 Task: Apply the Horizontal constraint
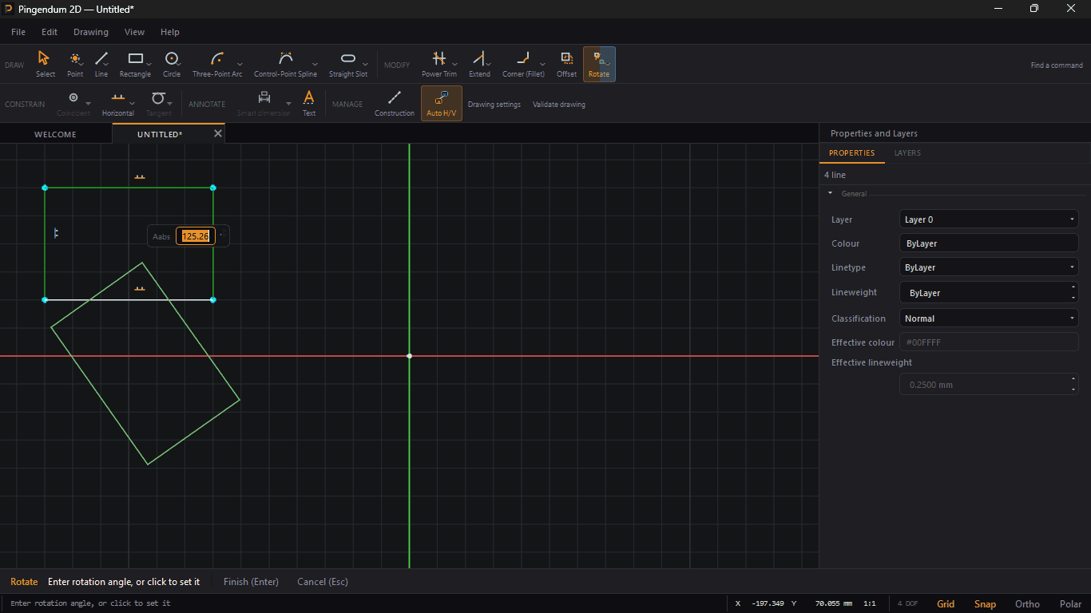(118, 104)
